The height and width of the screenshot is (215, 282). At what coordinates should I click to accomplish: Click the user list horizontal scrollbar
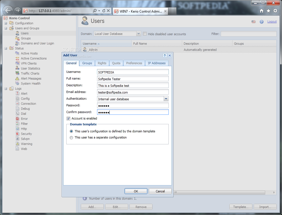(x=219, y=192)
